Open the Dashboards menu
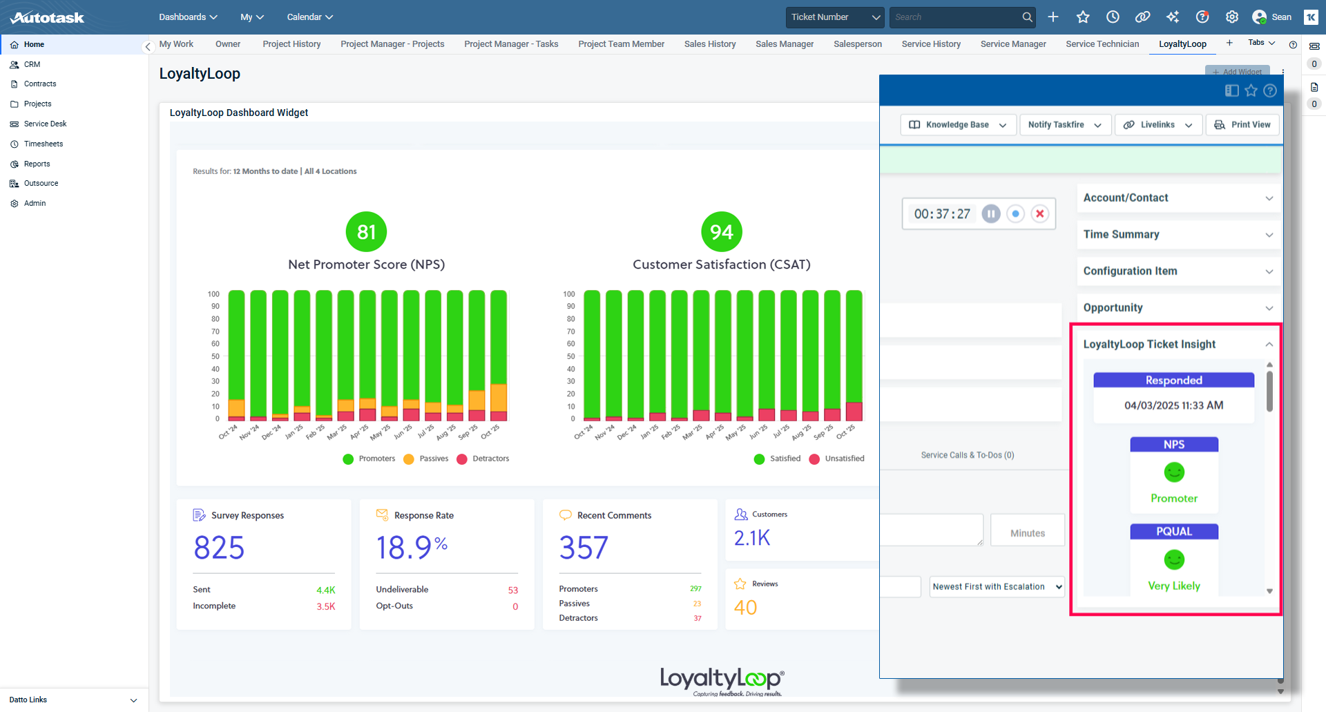The width and height of the screenshot is (1326, 712). tap(188, 17)
